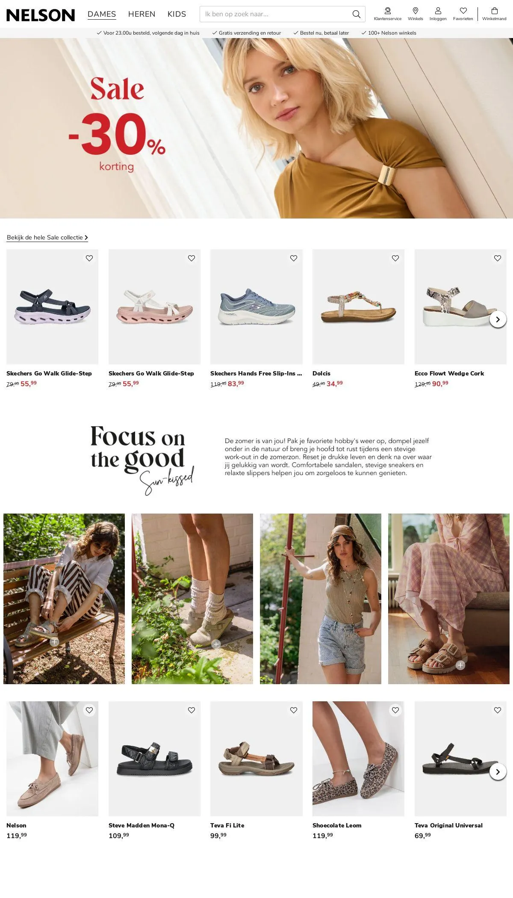This screenshot has width=513, height=898.
Task: Toggle favorite on Ecco Flowt Wedge Cork
Action: tap(498, 258)
